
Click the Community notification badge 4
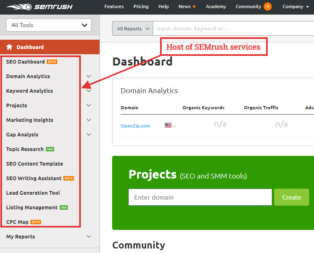tap(268, 6)
